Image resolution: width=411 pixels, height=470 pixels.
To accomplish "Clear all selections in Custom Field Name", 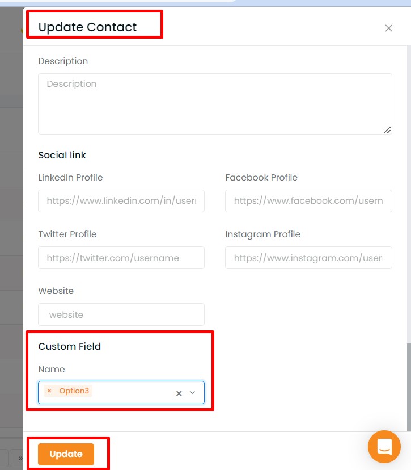I will click(x=179, y=393).
